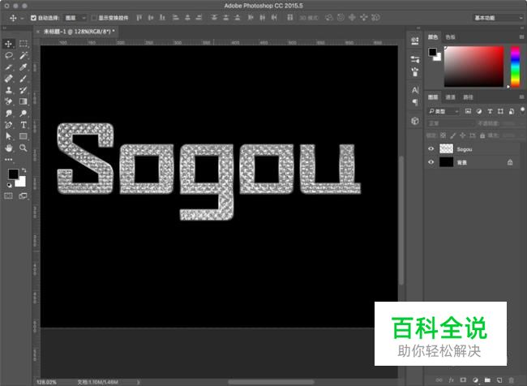Create a new layer button
The width and height of the screenshot is (527, 386).
click(499, 380)
